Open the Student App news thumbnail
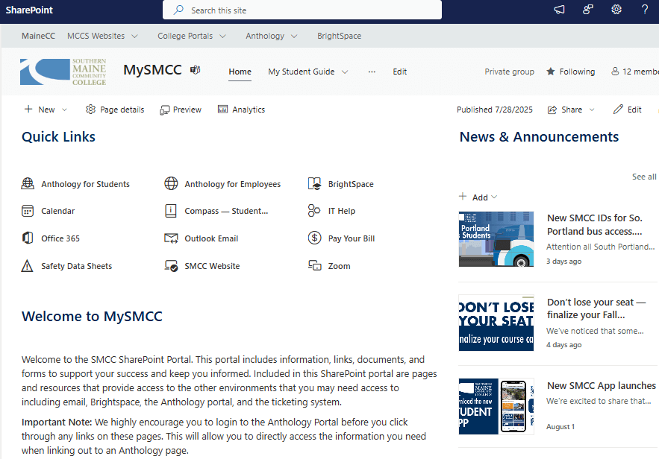The image size is (659, 459). [x=496, y=406]
